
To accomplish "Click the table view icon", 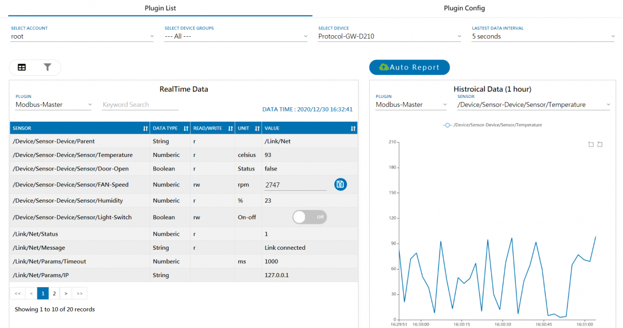I will 22,67.
